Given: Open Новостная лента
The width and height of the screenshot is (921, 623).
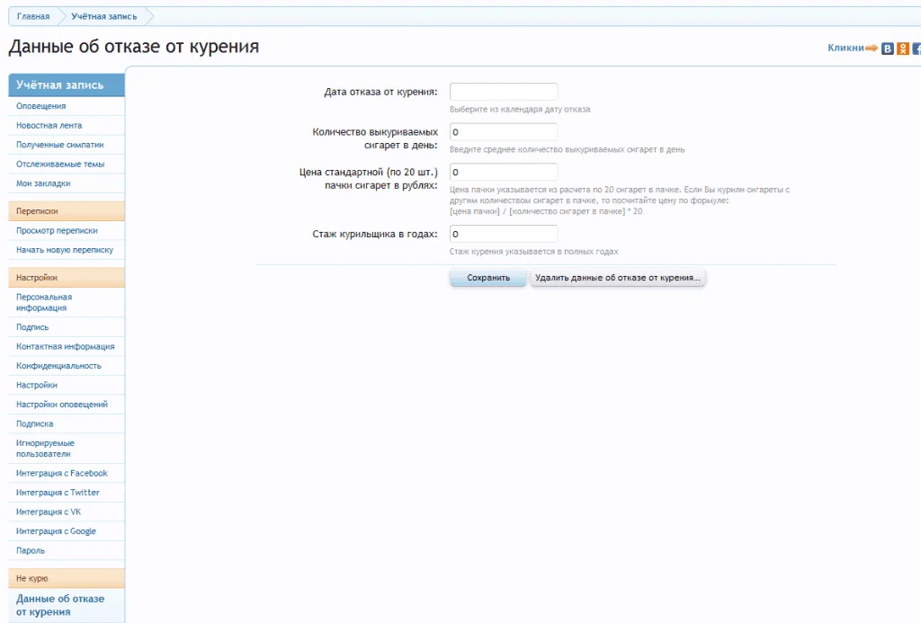Looking at the screenshot, I should click(x=44, y=125).
